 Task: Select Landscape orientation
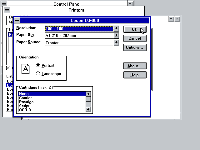38,74
